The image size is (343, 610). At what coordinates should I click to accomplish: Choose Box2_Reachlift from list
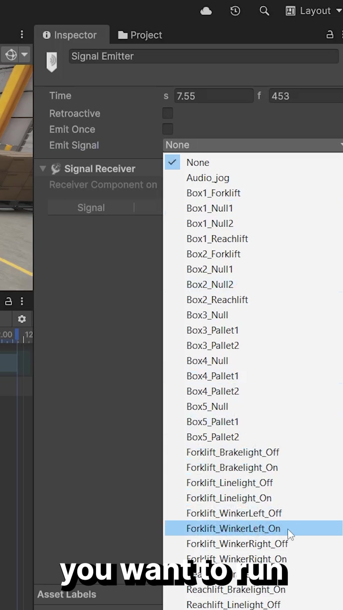click(x=253, y=300)
